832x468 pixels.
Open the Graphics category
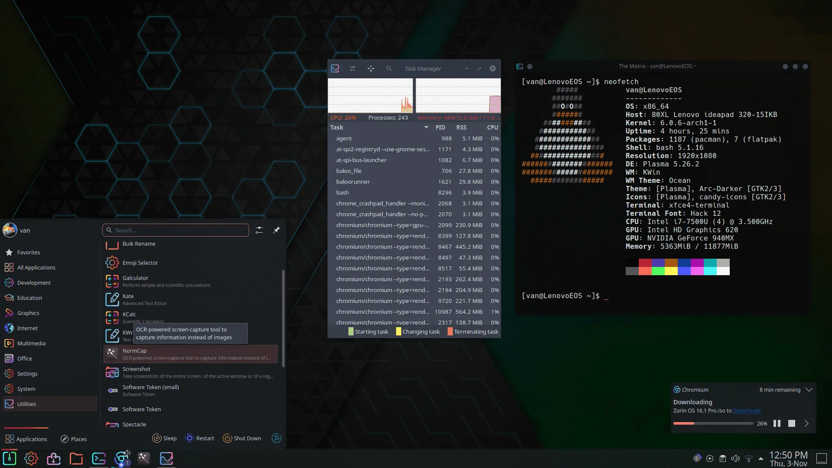50,313
